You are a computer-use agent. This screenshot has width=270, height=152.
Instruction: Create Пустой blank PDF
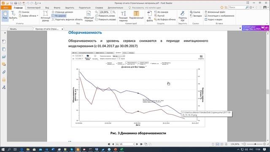click(159, 16)
